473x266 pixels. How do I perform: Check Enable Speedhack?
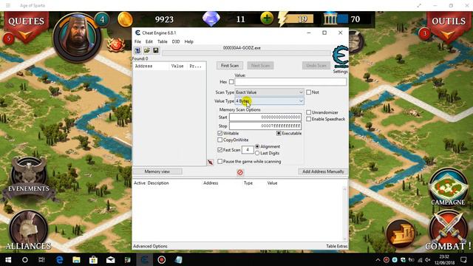click(309, 119)
